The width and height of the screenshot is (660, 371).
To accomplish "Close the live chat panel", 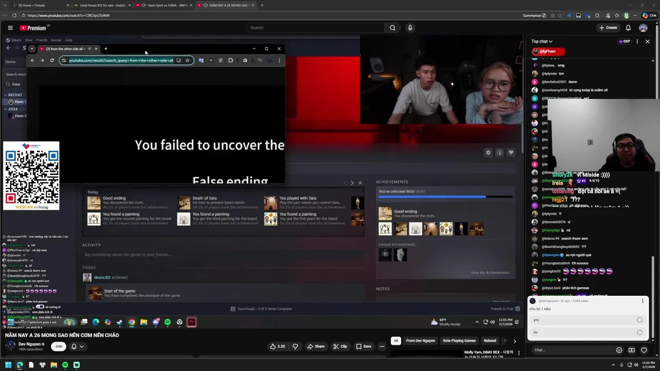I will 648,41.
